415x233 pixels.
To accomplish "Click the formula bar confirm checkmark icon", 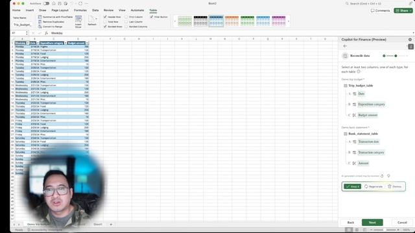I will tap(40, 33).
